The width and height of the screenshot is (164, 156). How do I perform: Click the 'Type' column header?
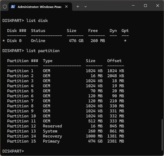pyautogui.click(x=48, y=61)
